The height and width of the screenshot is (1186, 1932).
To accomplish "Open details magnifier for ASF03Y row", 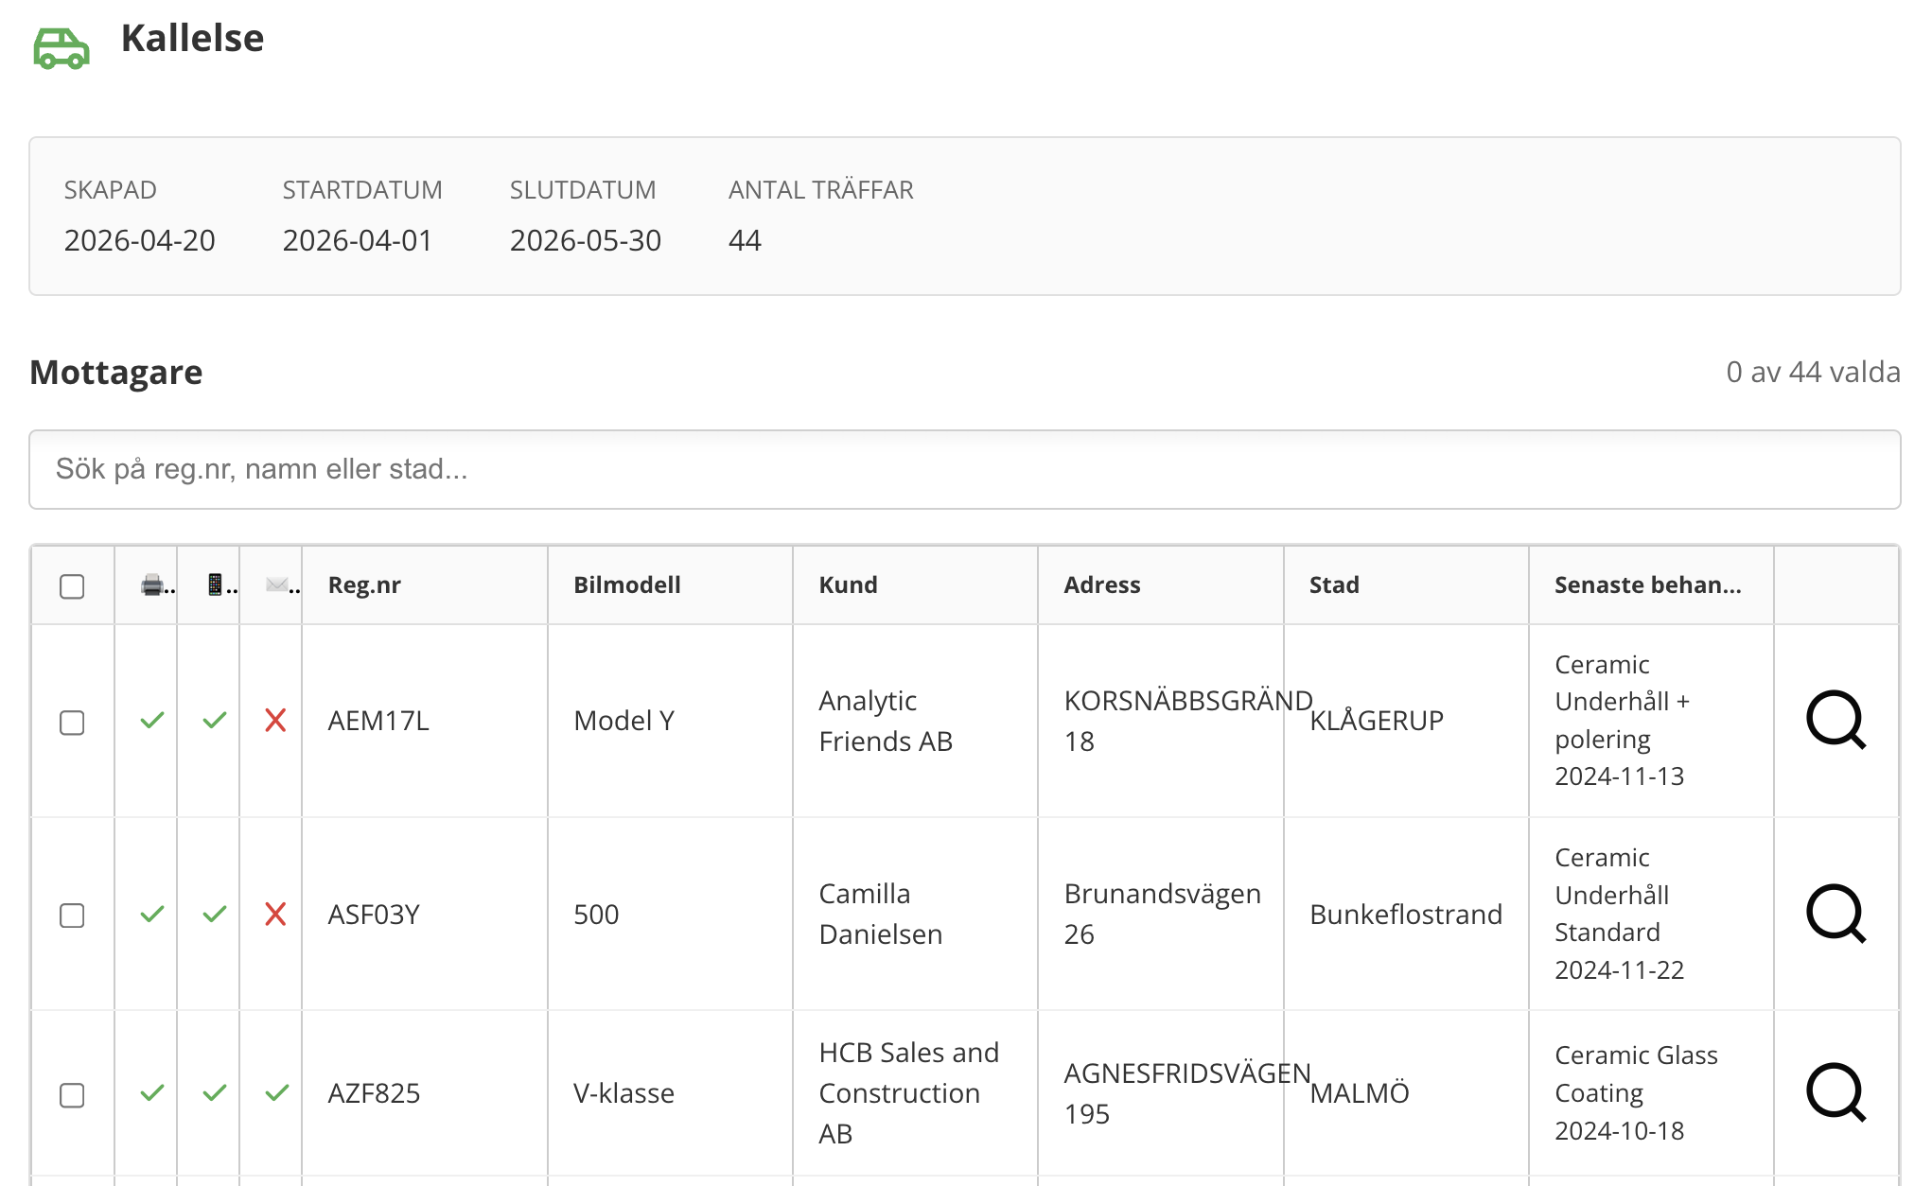I will coord(1835,914).
